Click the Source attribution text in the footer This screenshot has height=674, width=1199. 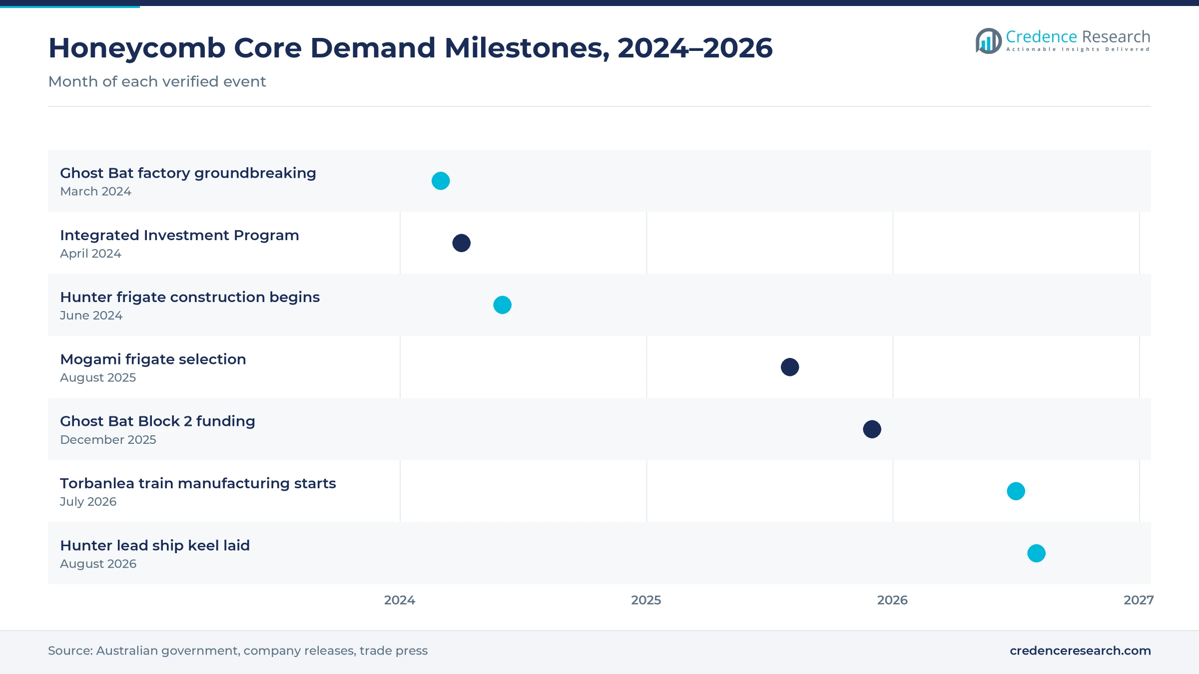pos(238,651)
